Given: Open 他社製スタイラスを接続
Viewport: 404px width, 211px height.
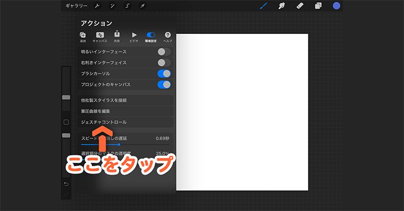Looking at the screenshot, I should [125, 100].
